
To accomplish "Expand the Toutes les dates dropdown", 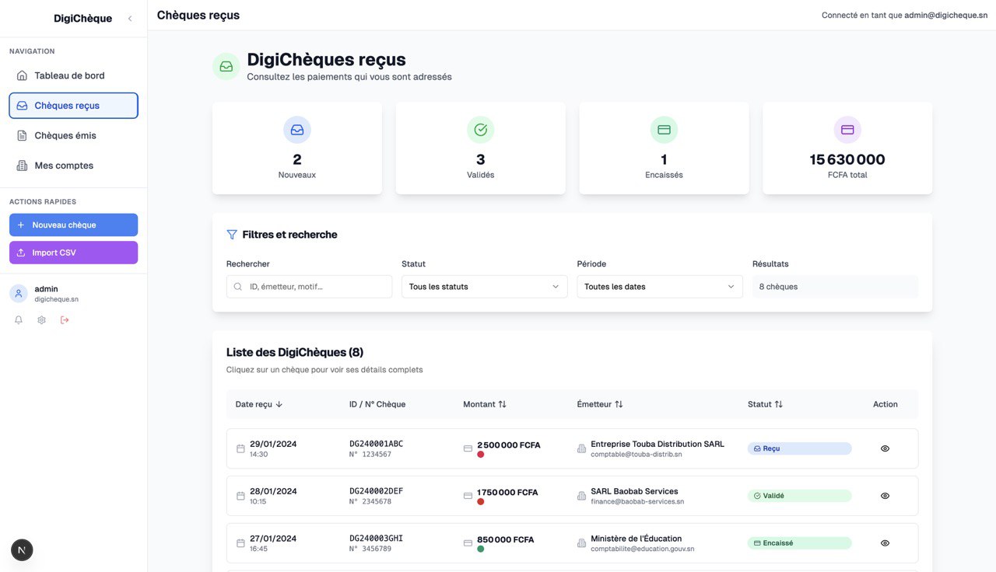I will (659, 287).
